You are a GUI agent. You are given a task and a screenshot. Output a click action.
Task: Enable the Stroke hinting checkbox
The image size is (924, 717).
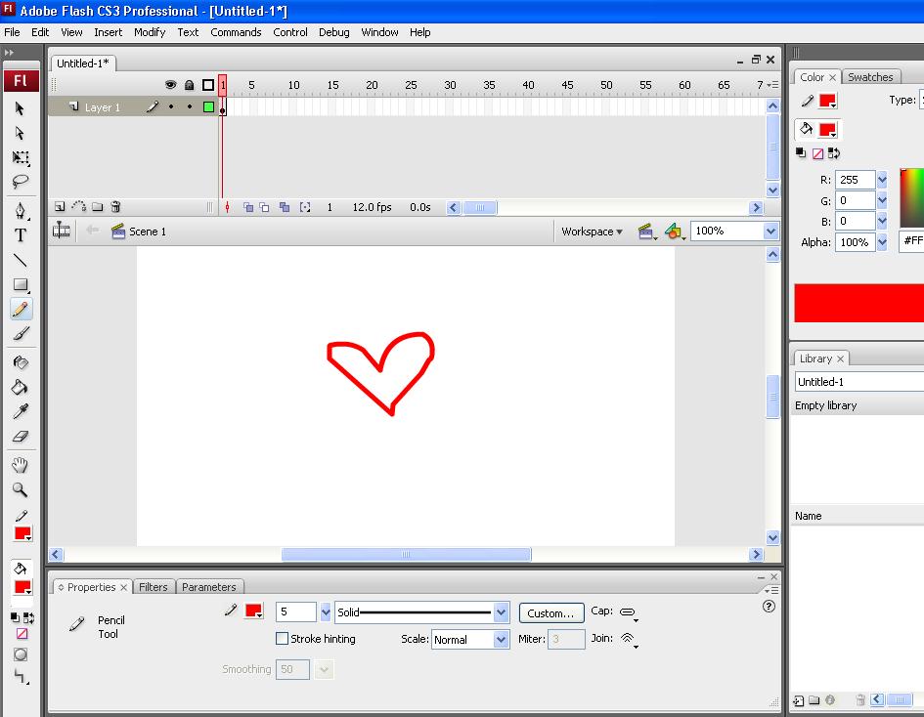pyautogui.click(x=283, y=638)
